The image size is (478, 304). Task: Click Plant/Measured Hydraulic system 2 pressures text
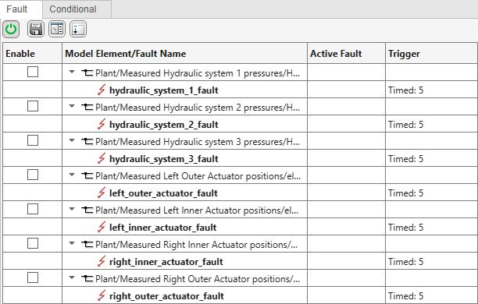198,108
